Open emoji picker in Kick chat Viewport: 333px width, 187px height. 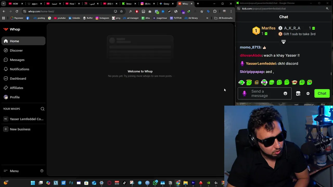285,94
